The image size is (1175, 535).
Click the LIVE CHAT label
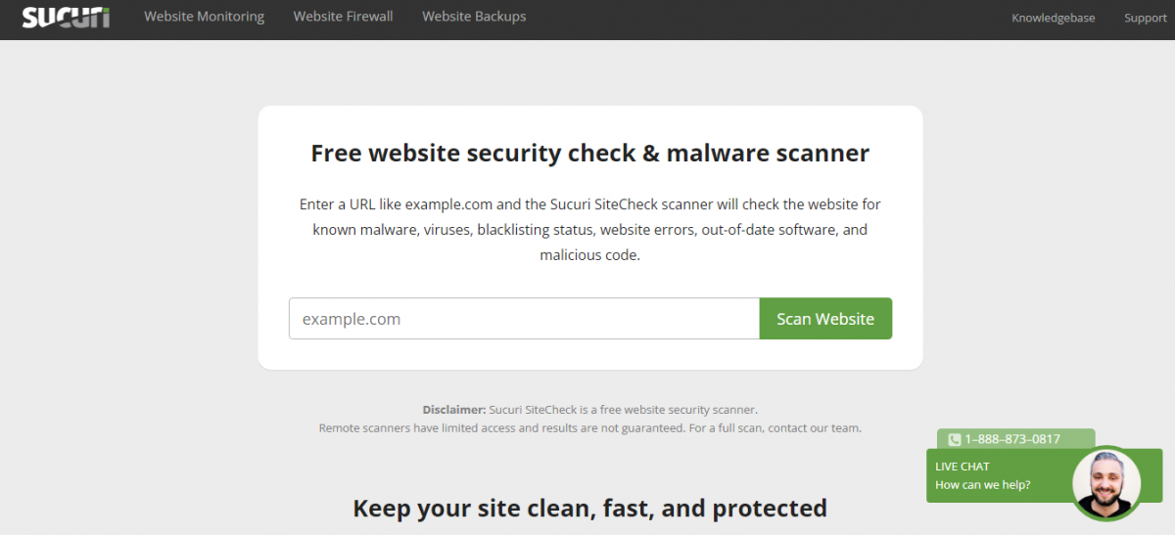963,467
